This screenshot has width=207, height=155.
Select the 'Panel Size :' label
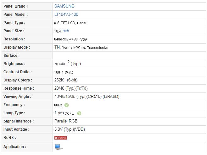tap(14, 31)
